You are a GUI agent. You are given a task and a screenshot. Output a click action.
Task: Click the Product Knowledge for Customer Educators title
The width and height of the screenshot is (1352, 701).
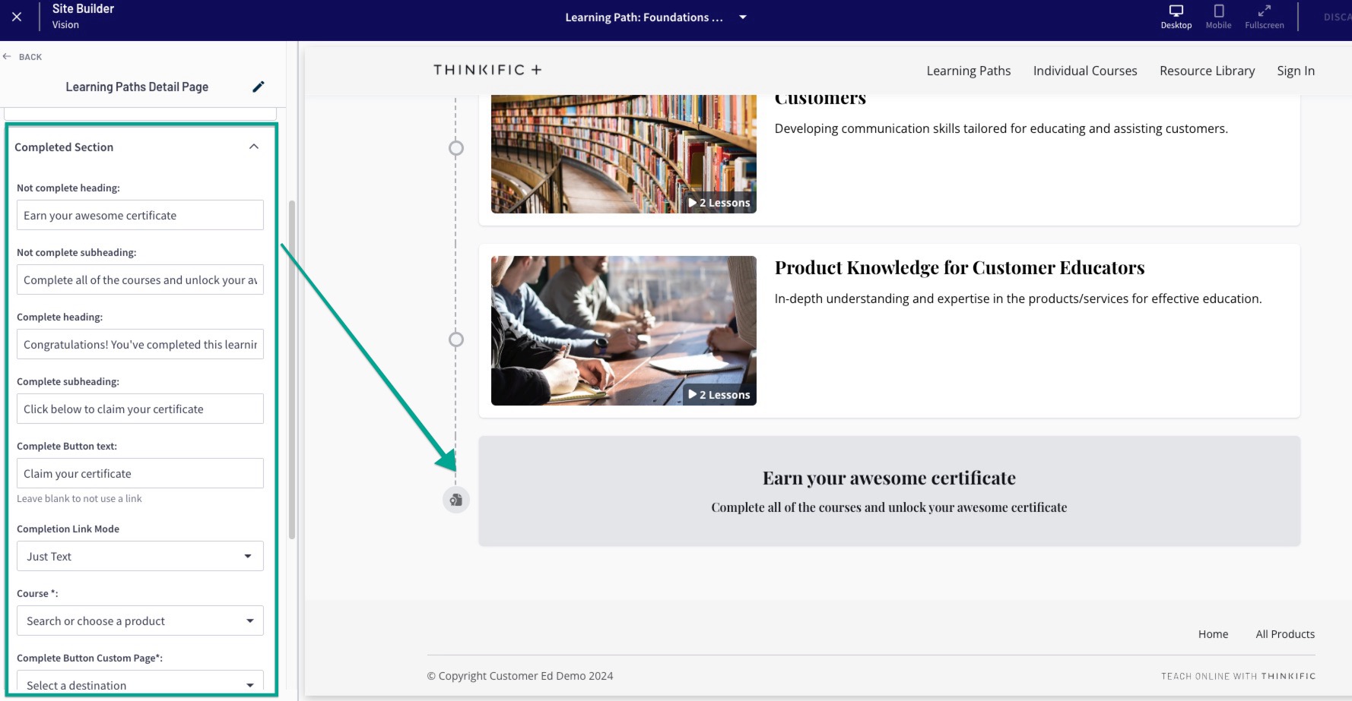pyautogui.click(x=960, y=267)
